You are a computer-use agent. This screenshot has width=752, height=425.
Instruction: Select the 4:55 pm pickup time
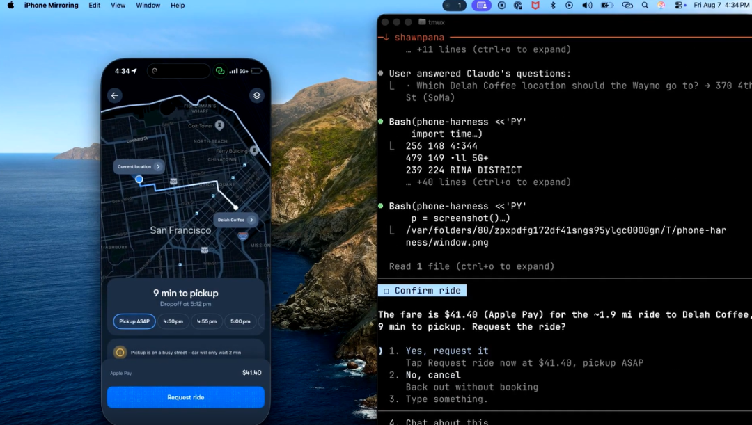(207, 321)
